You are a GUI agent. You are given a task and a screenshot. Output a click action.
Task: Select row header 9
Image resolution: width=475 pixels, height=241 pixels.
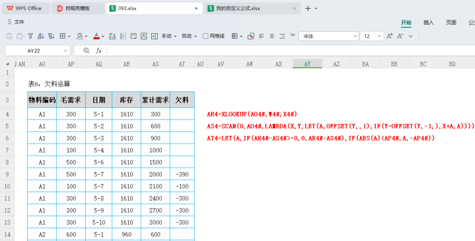coord(7,174)
